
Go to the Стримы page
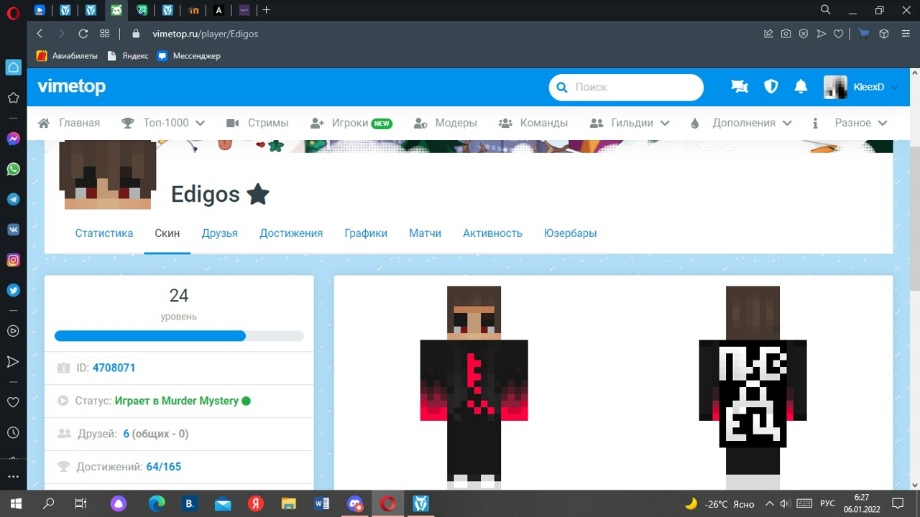(257, 123)
